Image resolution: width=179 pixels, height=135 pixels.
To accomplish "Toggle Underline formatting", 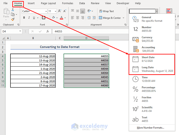I will pyautogui.click(x=34, y=18).
